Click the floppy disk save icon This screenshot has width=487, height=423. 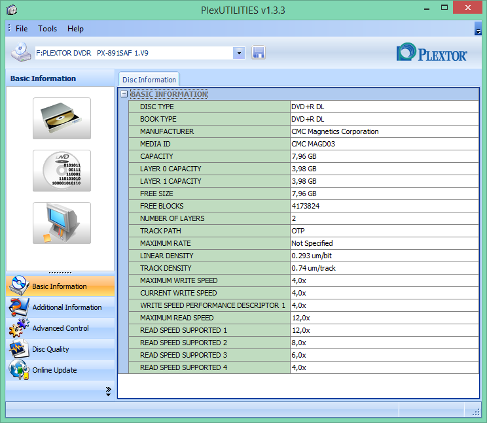coord(259,52)
